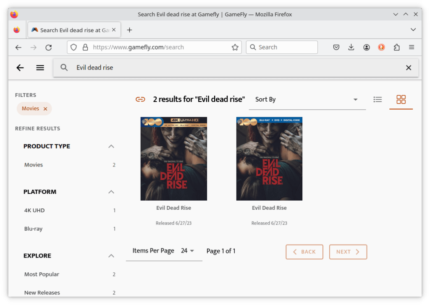Viewport: 430px width, 305px height.
Task: Click the '2 results for "Evil dead rise"' heading
Action: pos(199,99)
